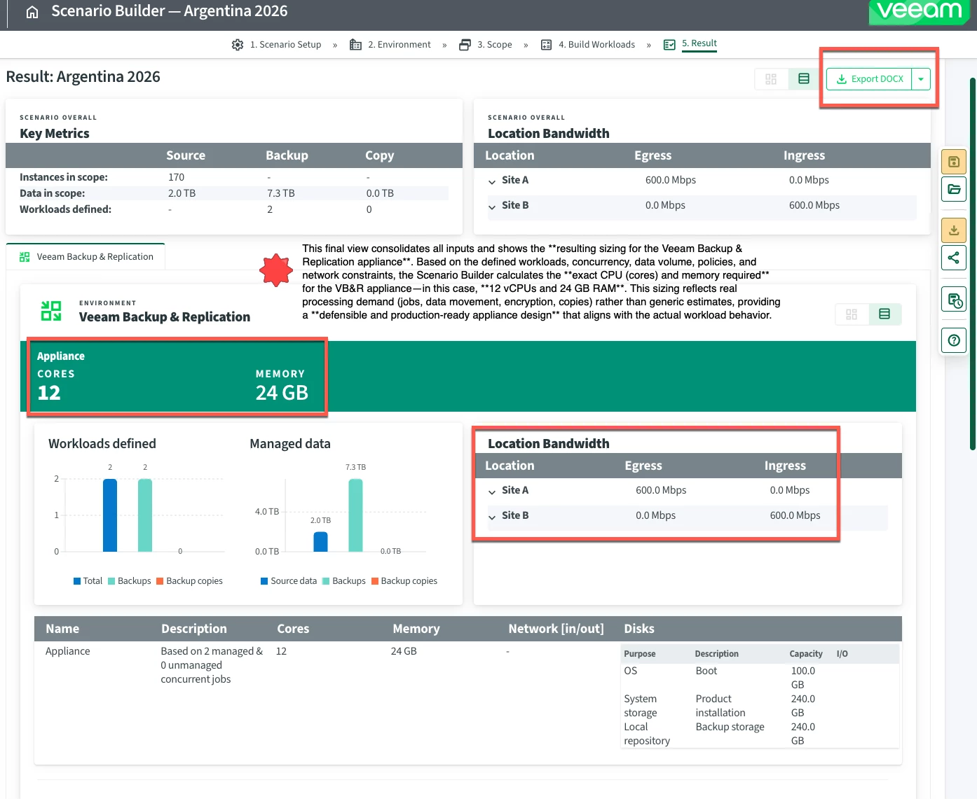This screenshot has width=977, height=801.
Task: Switch result page to grid view
Action: (x=771, y=79)
